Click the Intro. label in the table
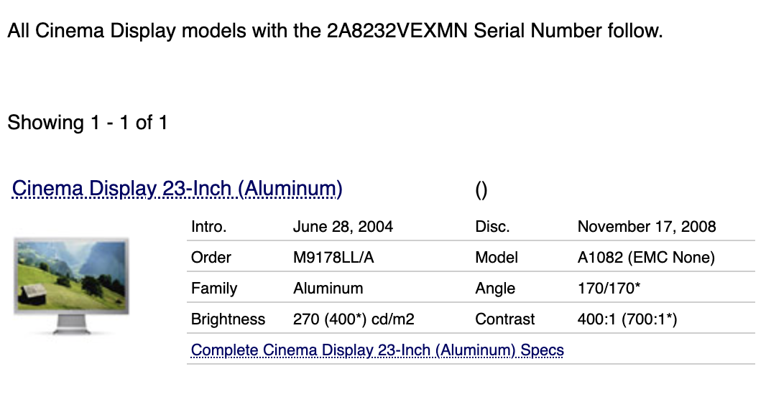This screenshot has height=412, width=766. 208,227
